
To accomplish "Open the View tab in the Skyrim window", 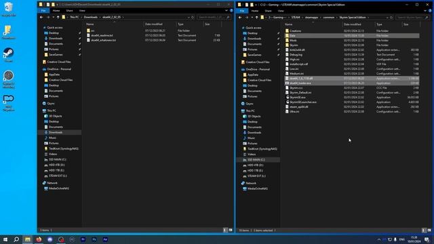I will pyautogui.click(x=281, y=11).
